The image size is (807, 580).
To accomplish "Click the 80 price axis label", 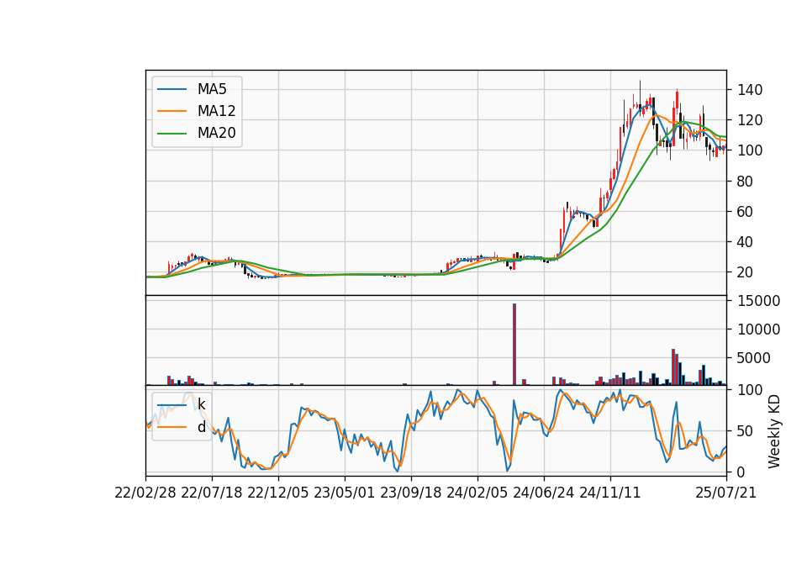I will pyautogui.click(x=746, y=182).
